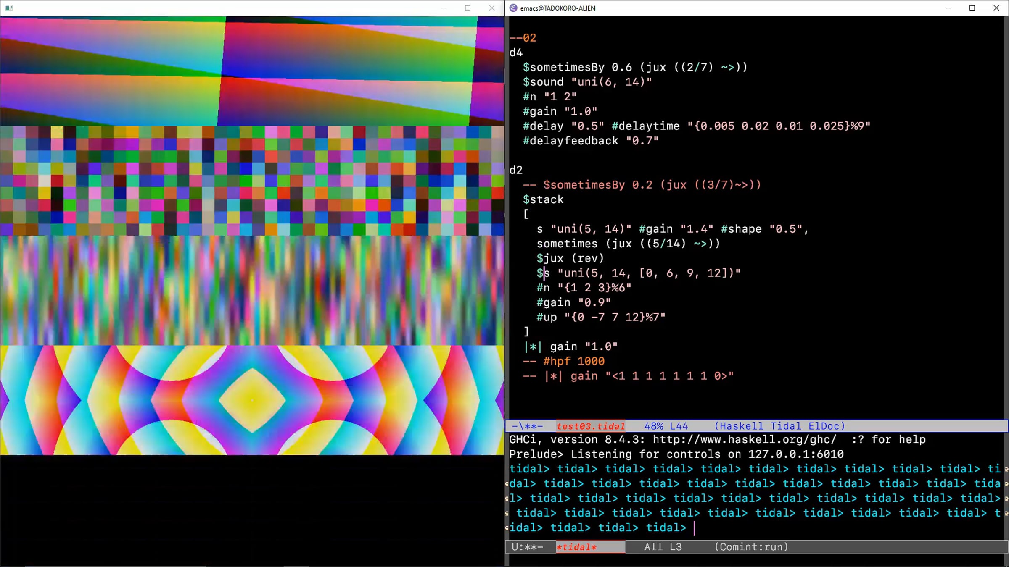Click the visuals window icon in title bar
The width and height of the screenshot is (1009, 567).
(x=8, y=8)
